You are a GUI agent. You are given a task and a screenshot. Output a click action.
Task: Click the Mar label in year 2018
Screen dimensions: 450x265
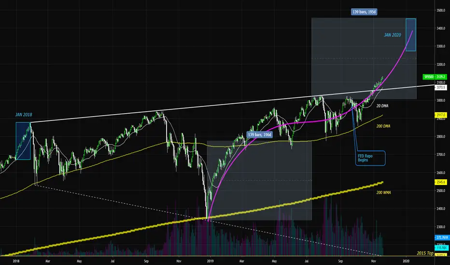(x=48, y=261)
